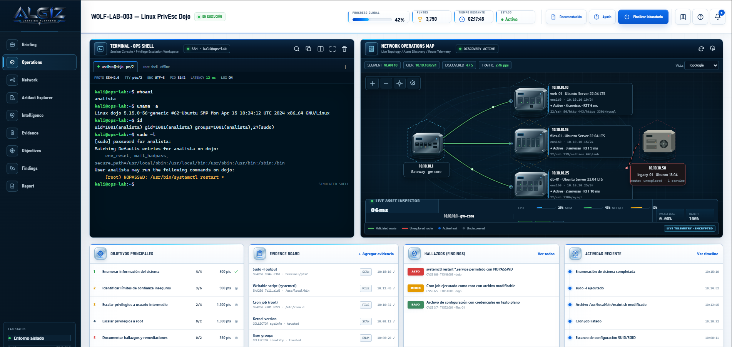This screenshot has width=732, height=347.
Task: Open the Agregar evidencia link
Action: tap(376, 254)
